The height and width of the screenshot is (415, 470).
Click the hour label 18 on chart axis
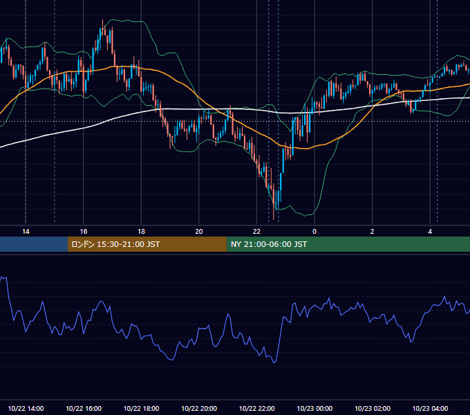click(141, 232)
